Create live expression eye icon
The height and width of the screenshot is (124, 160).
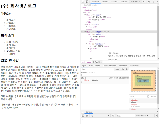(113, 116)
